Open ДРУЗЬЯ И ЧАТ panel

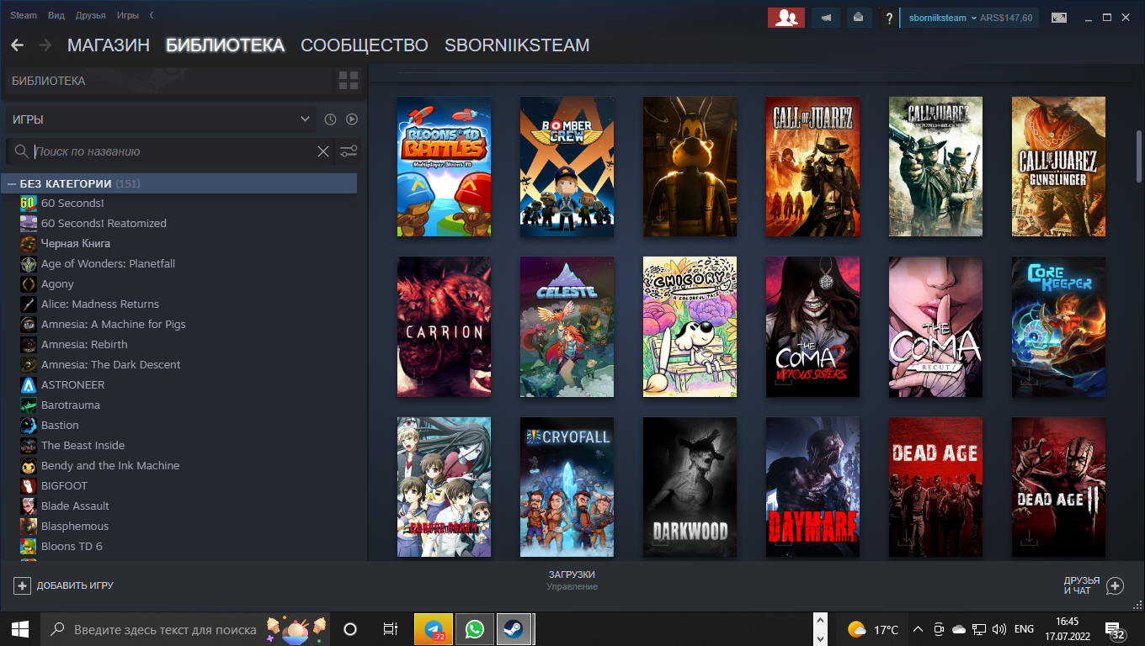tap(1094, 585)
